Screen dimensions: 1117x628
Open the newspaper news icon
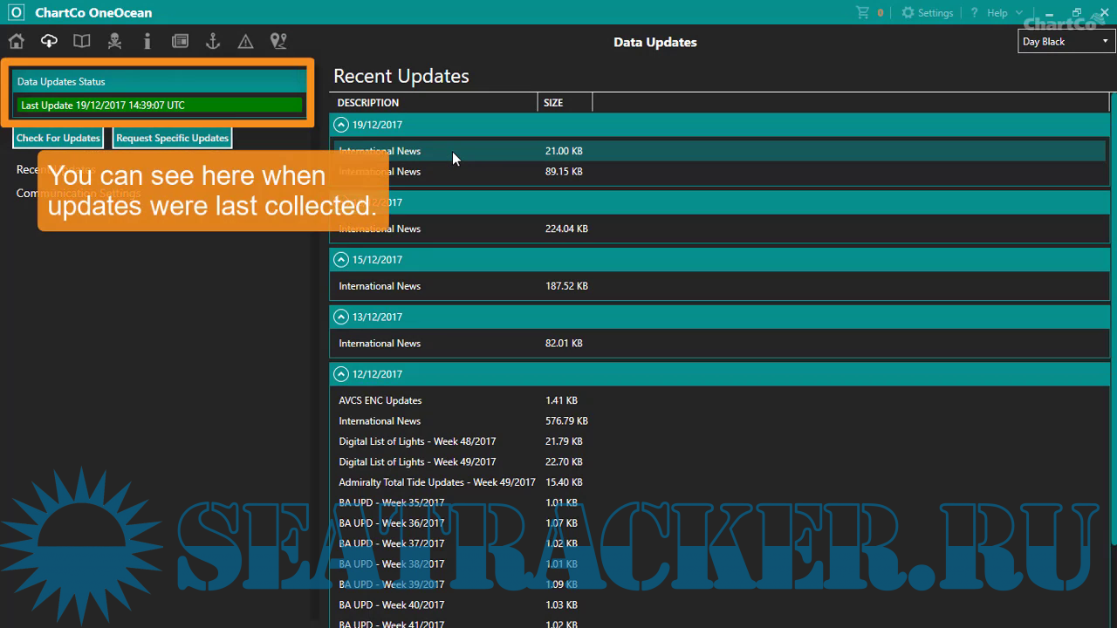point(180,41)
